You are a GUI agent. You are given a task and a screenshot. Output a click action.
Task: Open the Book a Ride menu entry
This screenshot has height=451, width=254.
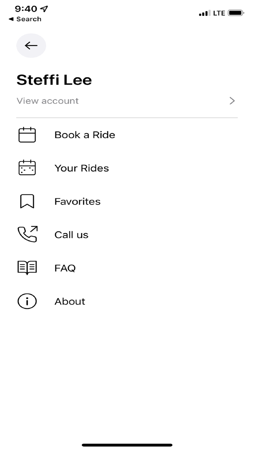(85, 135)
